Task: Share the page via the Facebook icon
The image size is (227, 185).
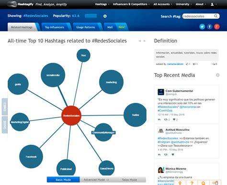Action: coord(209,27)
